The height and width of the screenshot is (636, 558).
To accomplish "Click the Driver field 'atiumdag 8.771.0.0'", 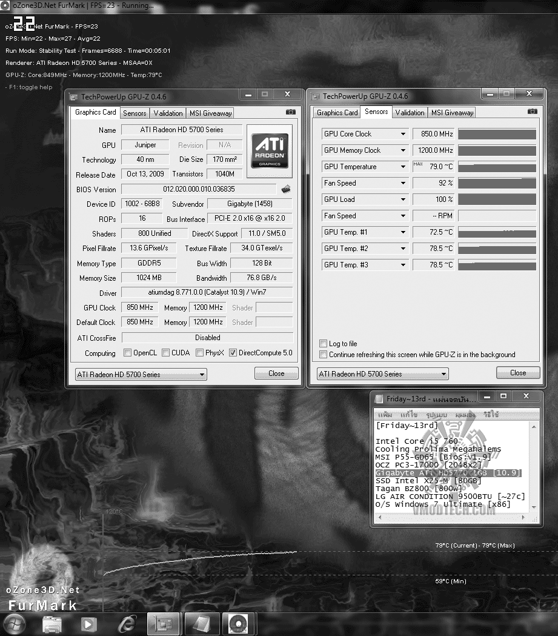I will click(x=207, y=292).
